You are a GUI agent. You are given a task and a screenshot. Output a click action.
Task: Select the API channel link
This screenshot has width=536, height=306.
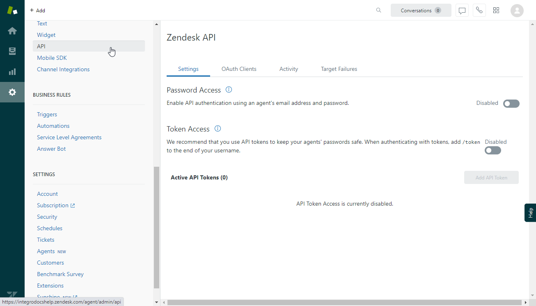click(x=89, y=46)
